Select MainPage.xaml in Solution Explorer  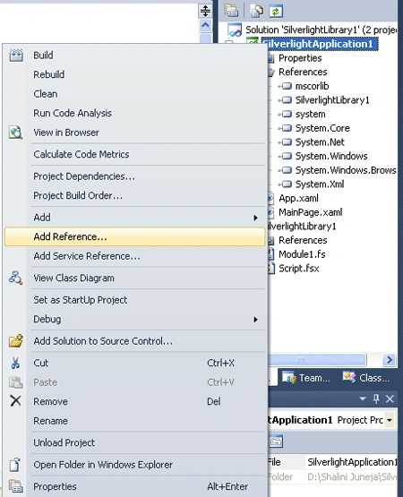pos(310,212)
